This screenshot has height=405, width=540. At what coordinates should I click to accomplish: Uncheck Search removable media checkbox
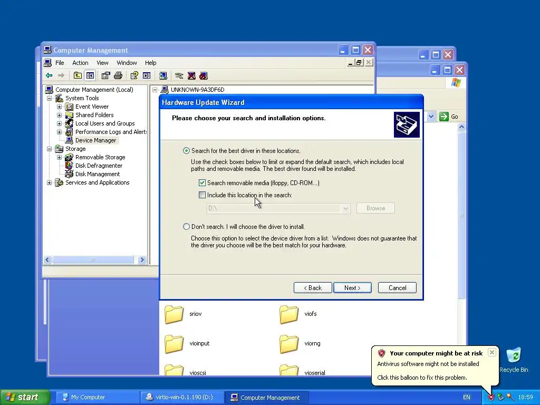pyautogui.click(x=202, y=183)
